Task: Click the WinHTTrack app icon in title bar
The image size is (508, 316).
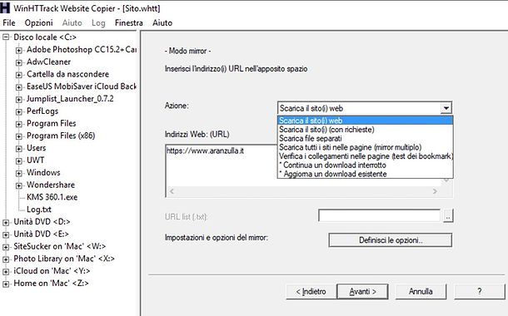Action: 5,7
